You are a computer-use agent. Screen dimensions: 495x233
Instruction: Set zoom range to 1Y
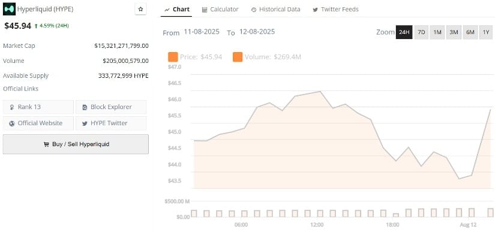[x=486, y=32]
